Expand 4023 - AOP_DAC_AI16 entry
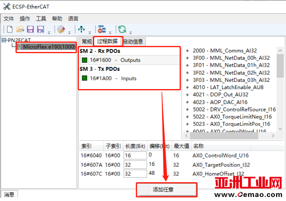286x201 pixels. click(x=187, y=102)
